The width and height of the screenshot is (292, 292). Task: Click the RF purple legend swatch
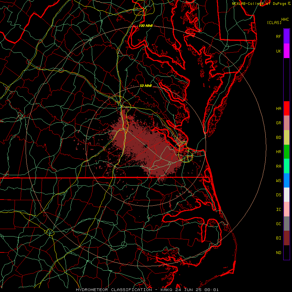[286, 36]
